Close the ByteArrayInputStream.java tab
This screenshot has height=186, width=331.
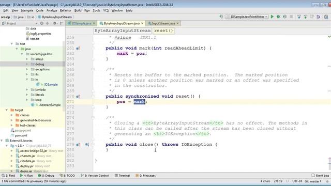click(142, 23)
